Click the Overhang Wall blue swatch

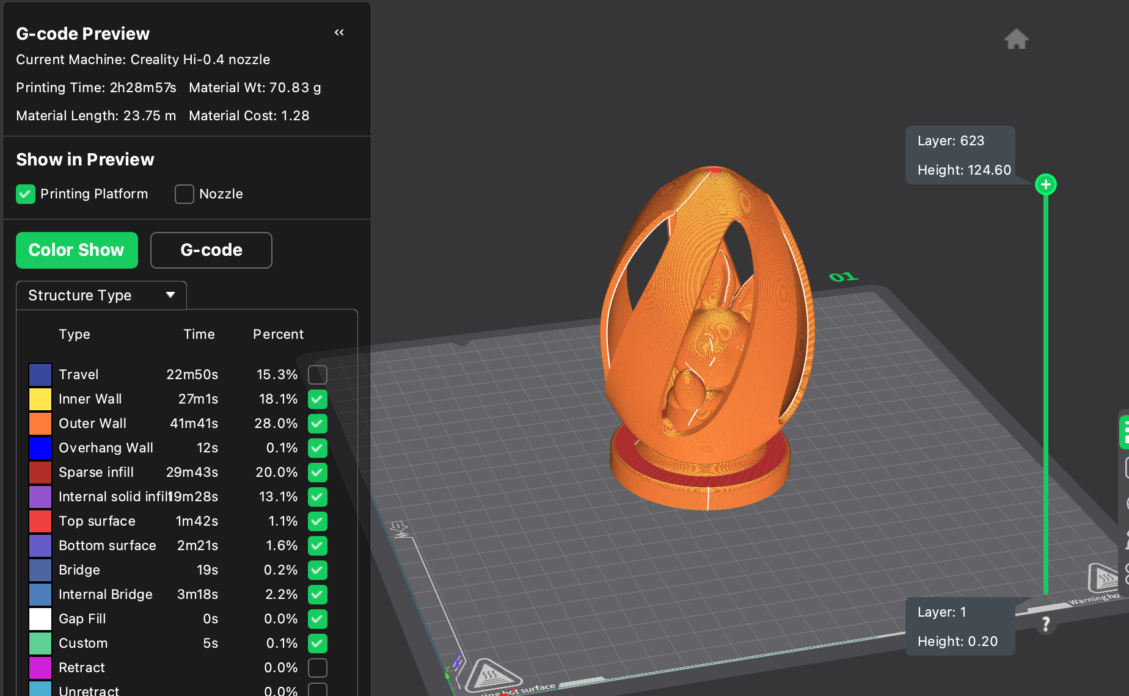point(40,448)
